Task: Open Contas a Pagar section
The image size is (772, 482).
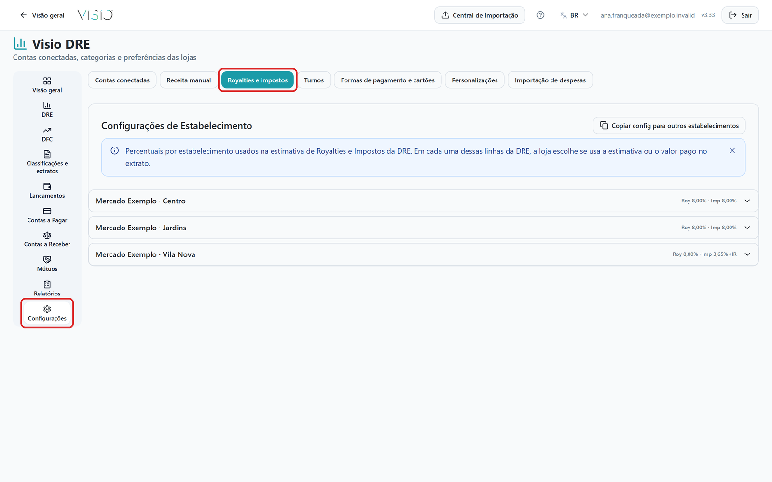Action: click(47, 215)
